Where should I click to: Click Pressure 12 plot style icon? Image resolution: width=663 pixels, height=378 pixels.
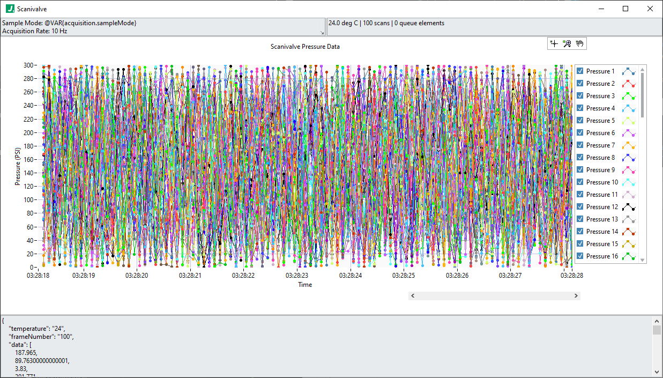(629, 207)
